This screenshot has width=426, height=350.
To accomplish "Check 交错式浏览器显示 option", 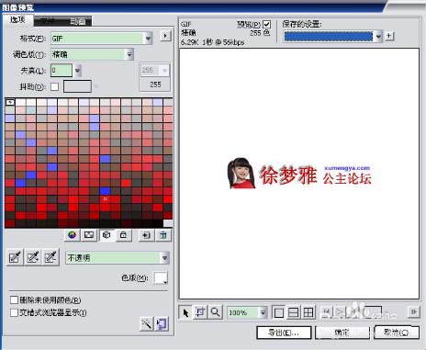I will click(14, 312).
